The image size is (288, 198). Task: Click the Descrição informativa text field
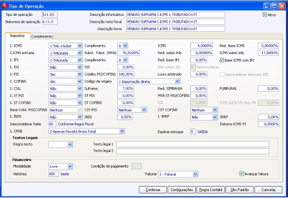click(175, 15)
